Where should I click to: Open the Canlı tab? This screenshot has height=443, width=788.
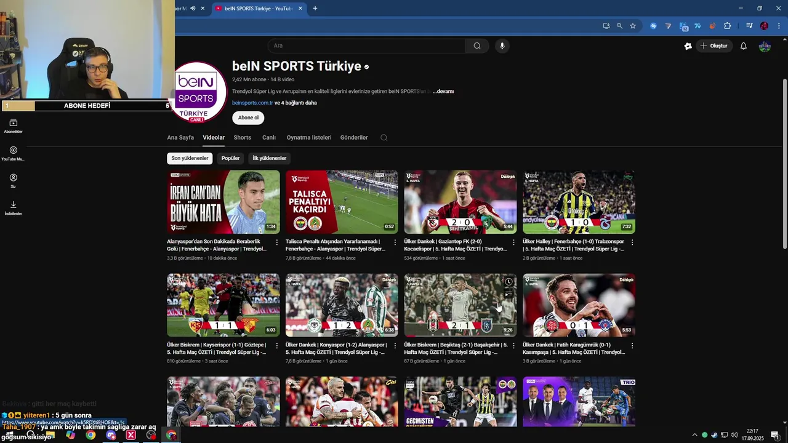[x=269, y=138]
